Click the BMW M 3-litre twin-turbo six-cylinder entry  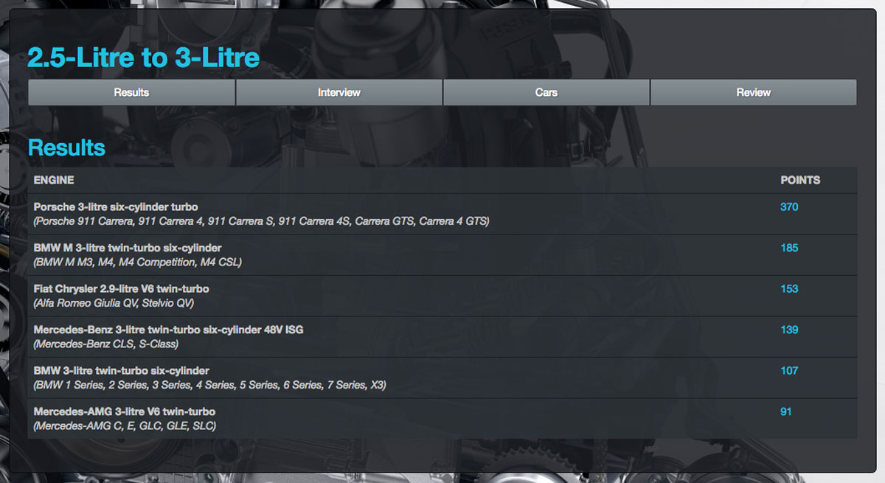pyautogui.click(x=128, y=248)
